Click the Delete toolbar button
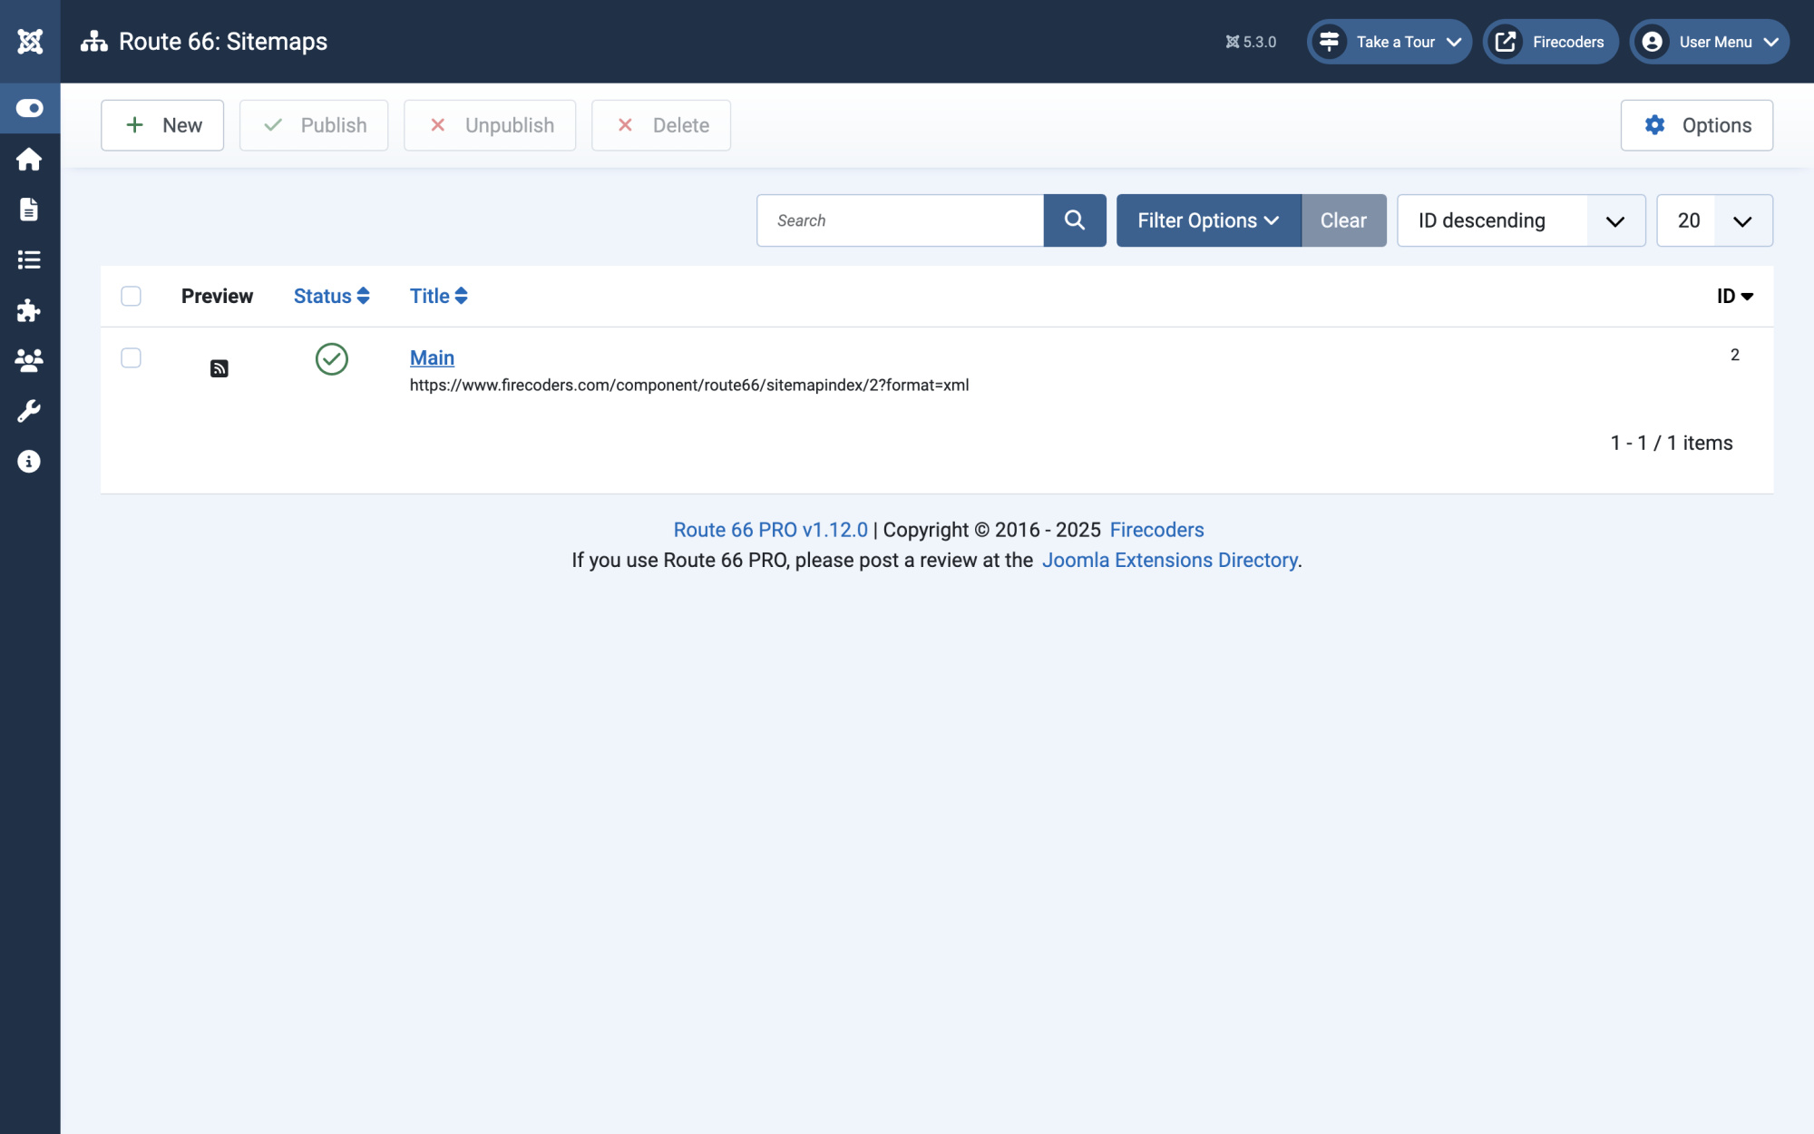This screenshot has height=1134, width=1814. pyautogui.click(x=661, y=125)
